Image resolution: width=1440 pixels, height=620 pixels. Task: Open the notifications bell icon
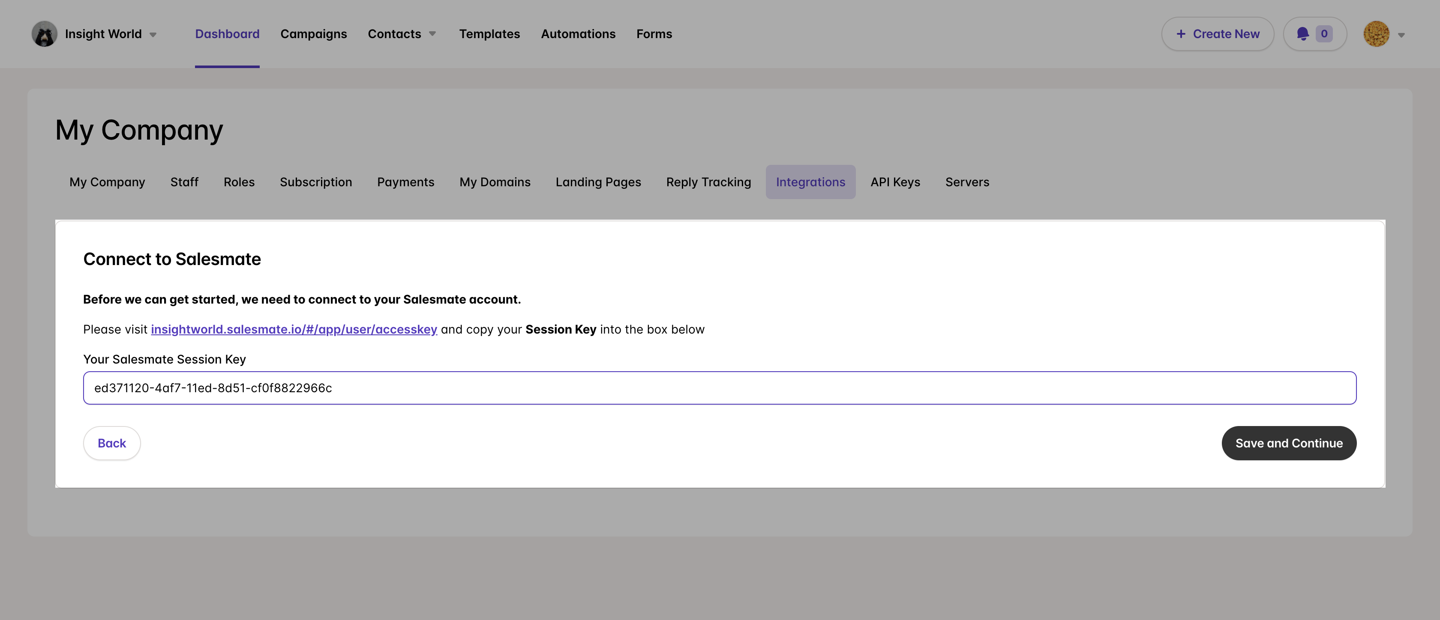click(x=1302, y=34)
